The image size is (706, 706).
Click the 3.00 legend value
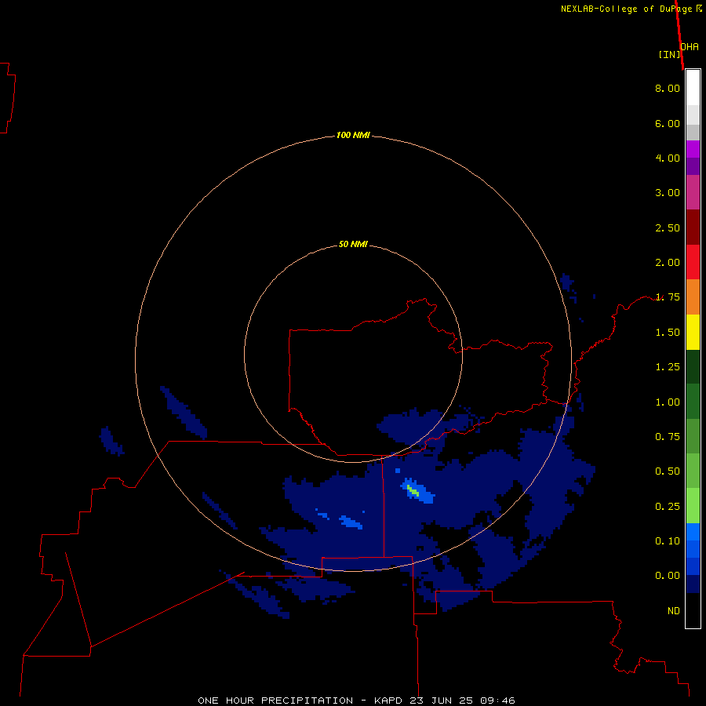click(668, 193)
